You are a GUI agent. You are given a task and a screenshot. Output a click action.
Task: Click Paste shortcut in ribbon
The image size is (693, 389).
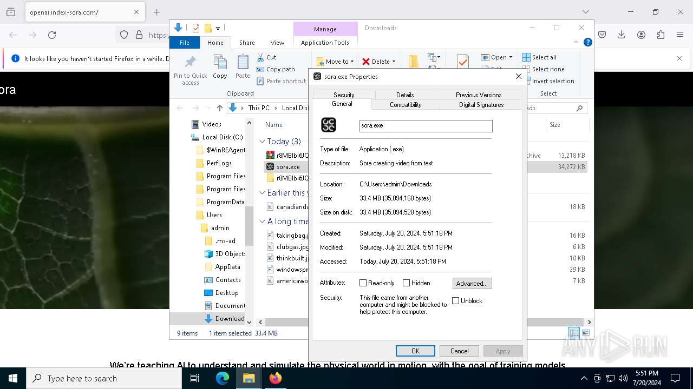click(x=281, y=81)
